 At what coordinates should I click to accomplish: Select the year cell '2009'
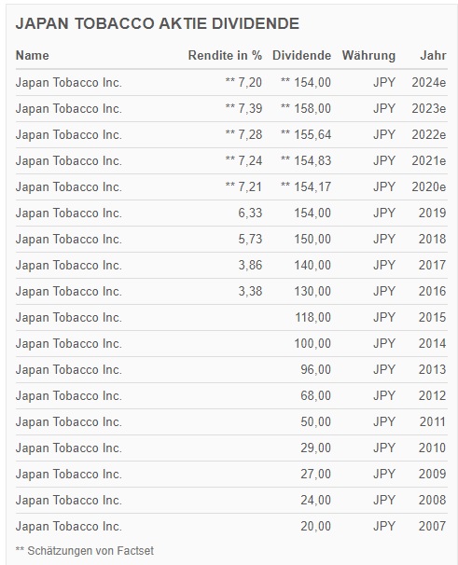click(433, 475)
